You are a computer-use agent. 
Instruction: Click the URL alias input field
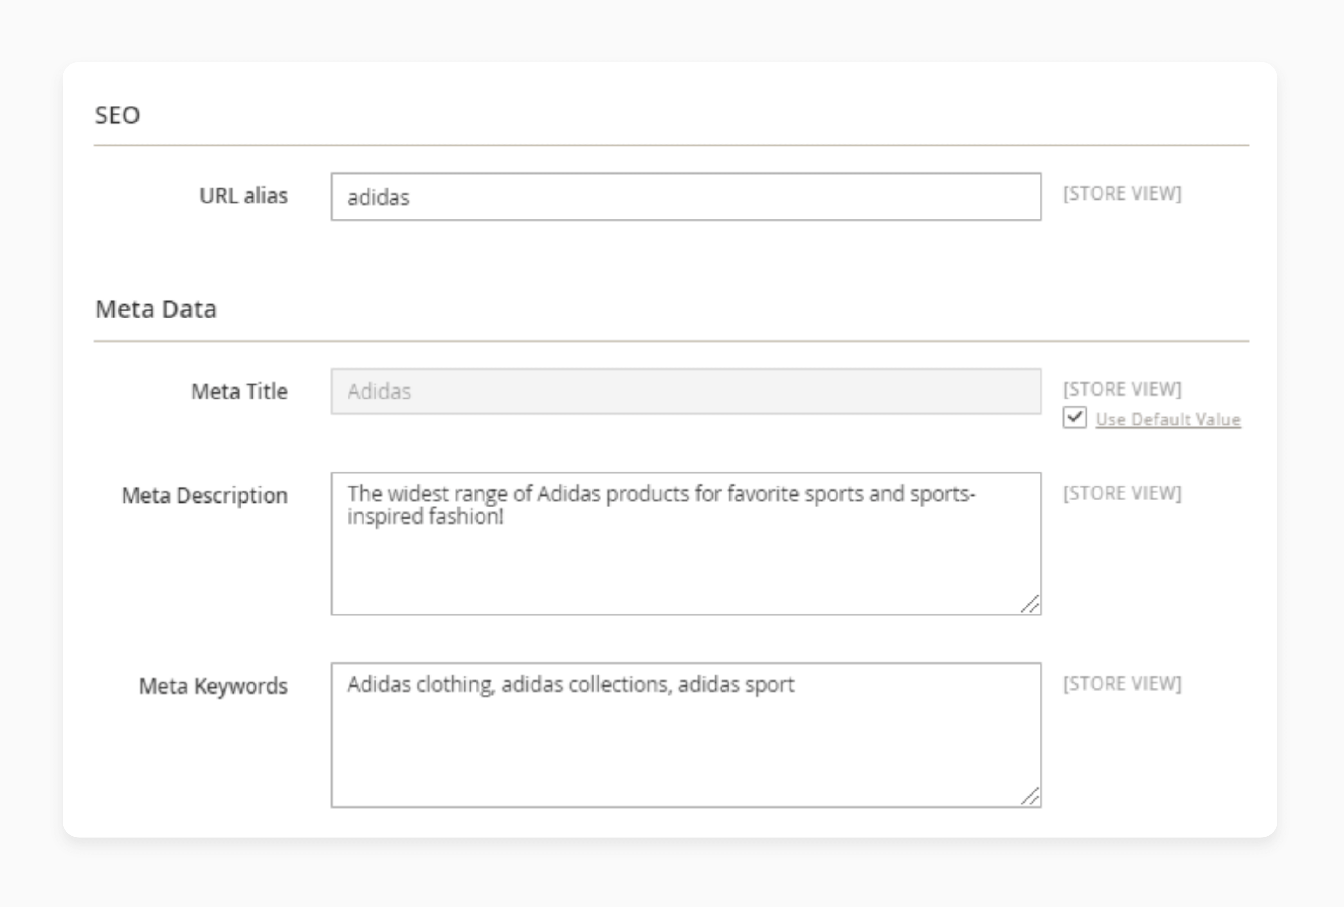click(x=686, y=197)
